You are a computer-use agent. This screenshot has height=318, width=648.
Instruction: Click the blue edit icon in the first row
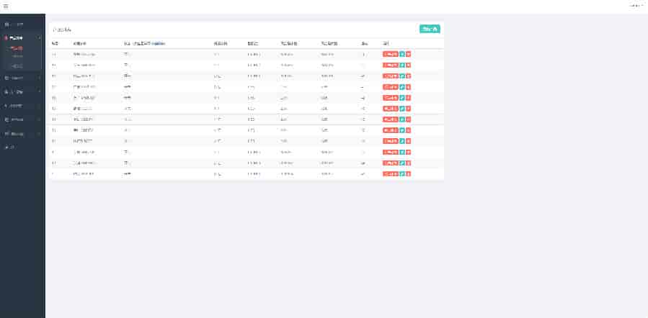coord(402,54)
